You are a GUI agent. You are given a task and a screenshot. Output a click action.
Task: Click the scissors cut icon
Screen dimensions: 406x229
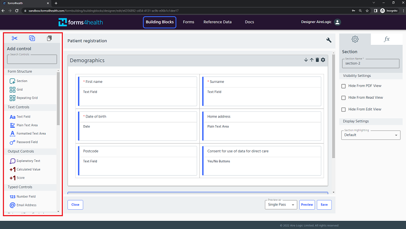pos(15,38)
